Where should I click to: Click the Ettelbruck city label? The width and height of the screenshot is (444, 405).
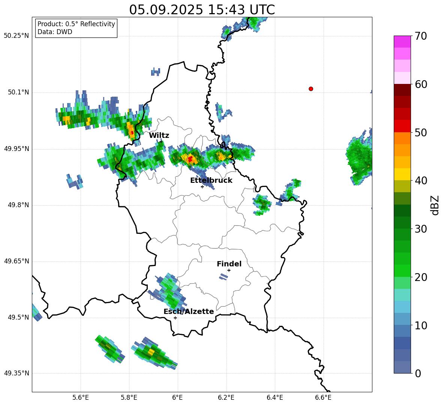211,180
